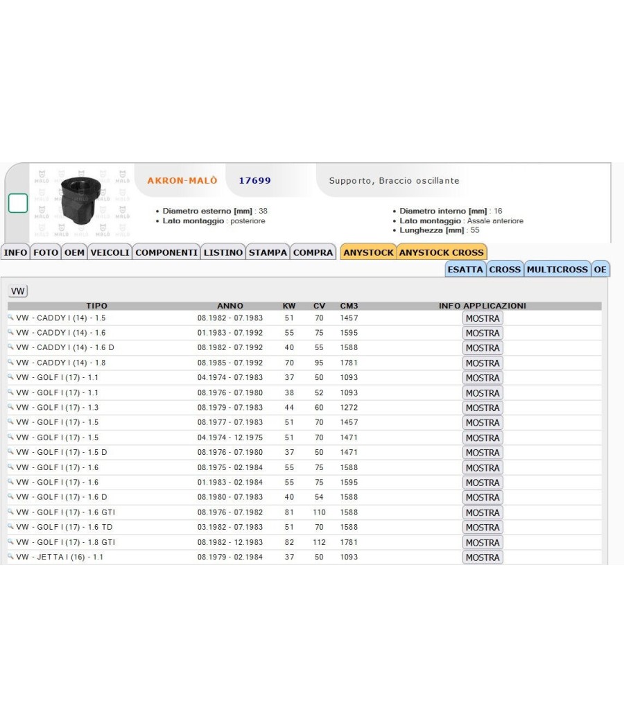Viewport: 624px width, 728px height.
Task: Select the STAMPA tab
Action: 268,252
